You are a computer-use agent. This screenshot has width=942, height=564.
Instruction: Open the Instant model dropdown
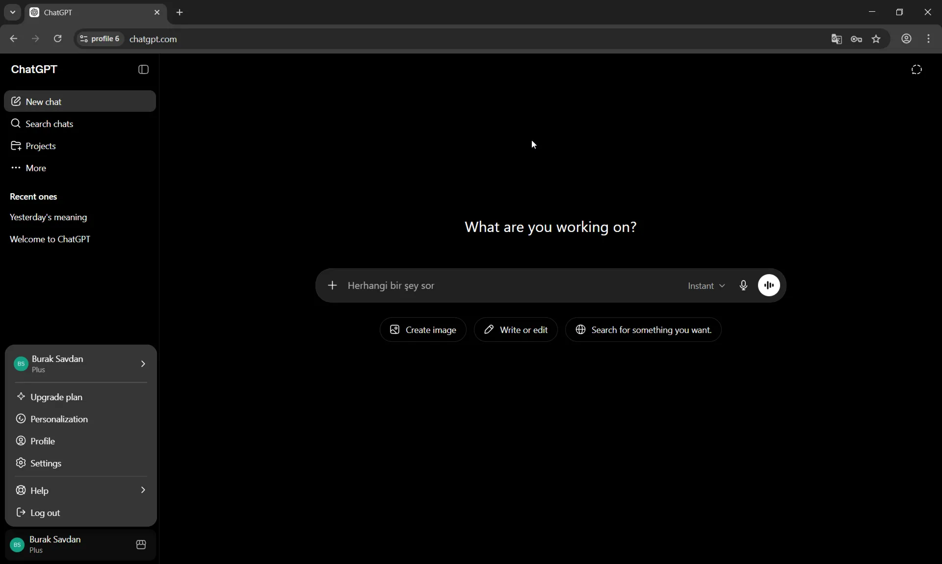(706, 286)
